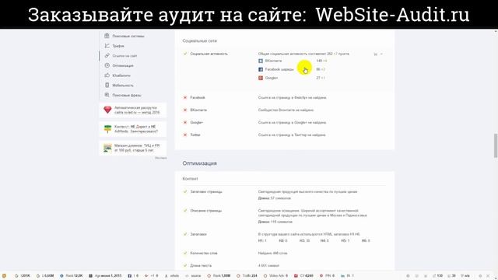
Task: Select the Facebook check row label
Action: click(198, 98)
